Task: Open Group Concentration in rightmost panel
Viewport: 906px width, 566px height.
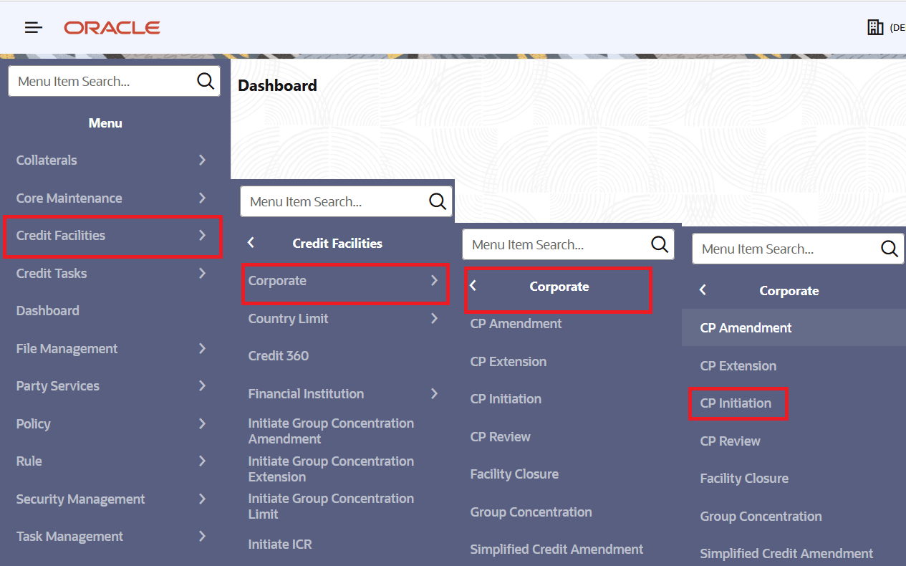Action: (761, 516)
